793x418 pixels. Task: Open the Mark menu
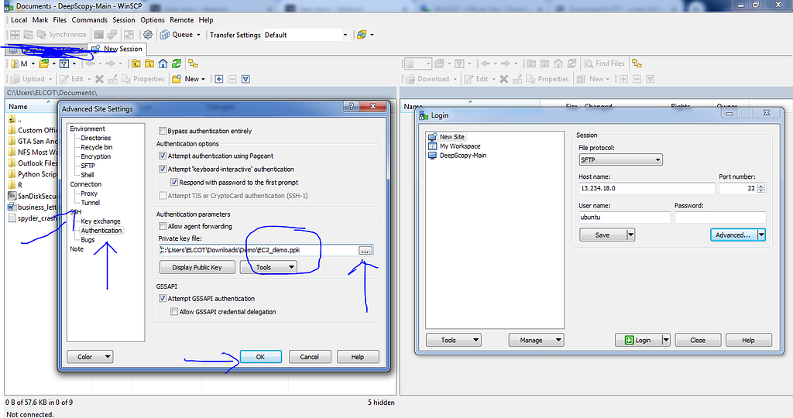[x=40, y=19]
